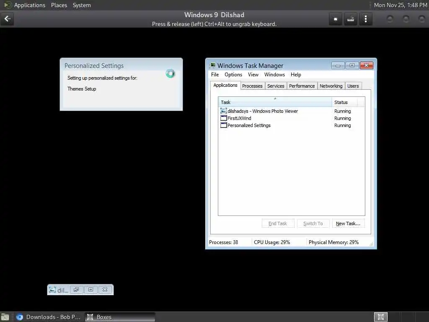429x322 pixels.
Task: Click the Switch To button
Action: pyautogui.click(x=313, y=223)
